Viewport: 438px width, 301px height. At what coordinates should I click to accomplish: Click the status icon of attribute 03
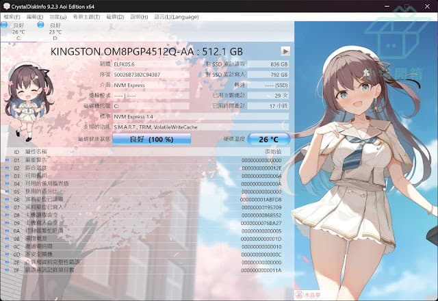7,176
